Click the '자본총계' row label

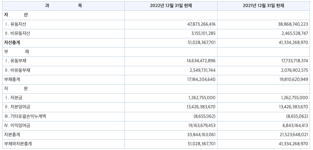click(12, 135)
